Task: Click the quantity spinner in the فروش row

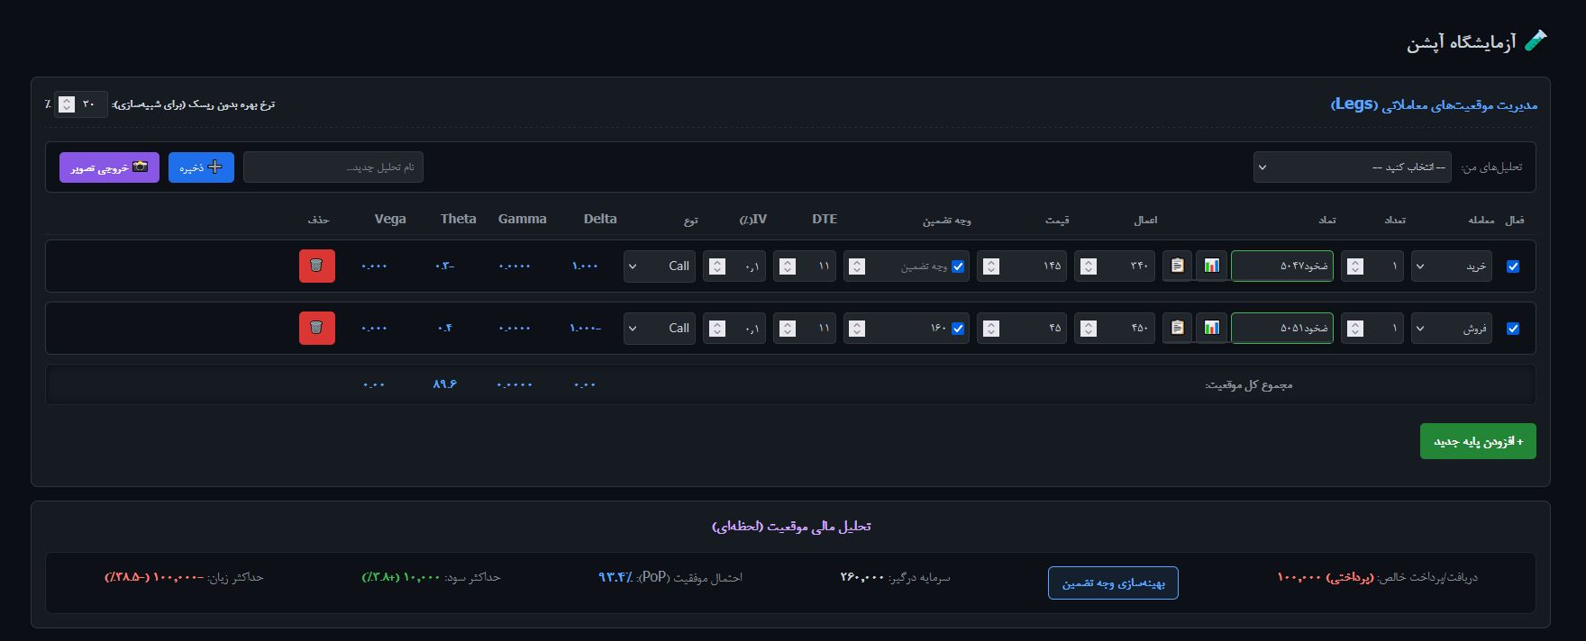Action: pos(1355,329)
